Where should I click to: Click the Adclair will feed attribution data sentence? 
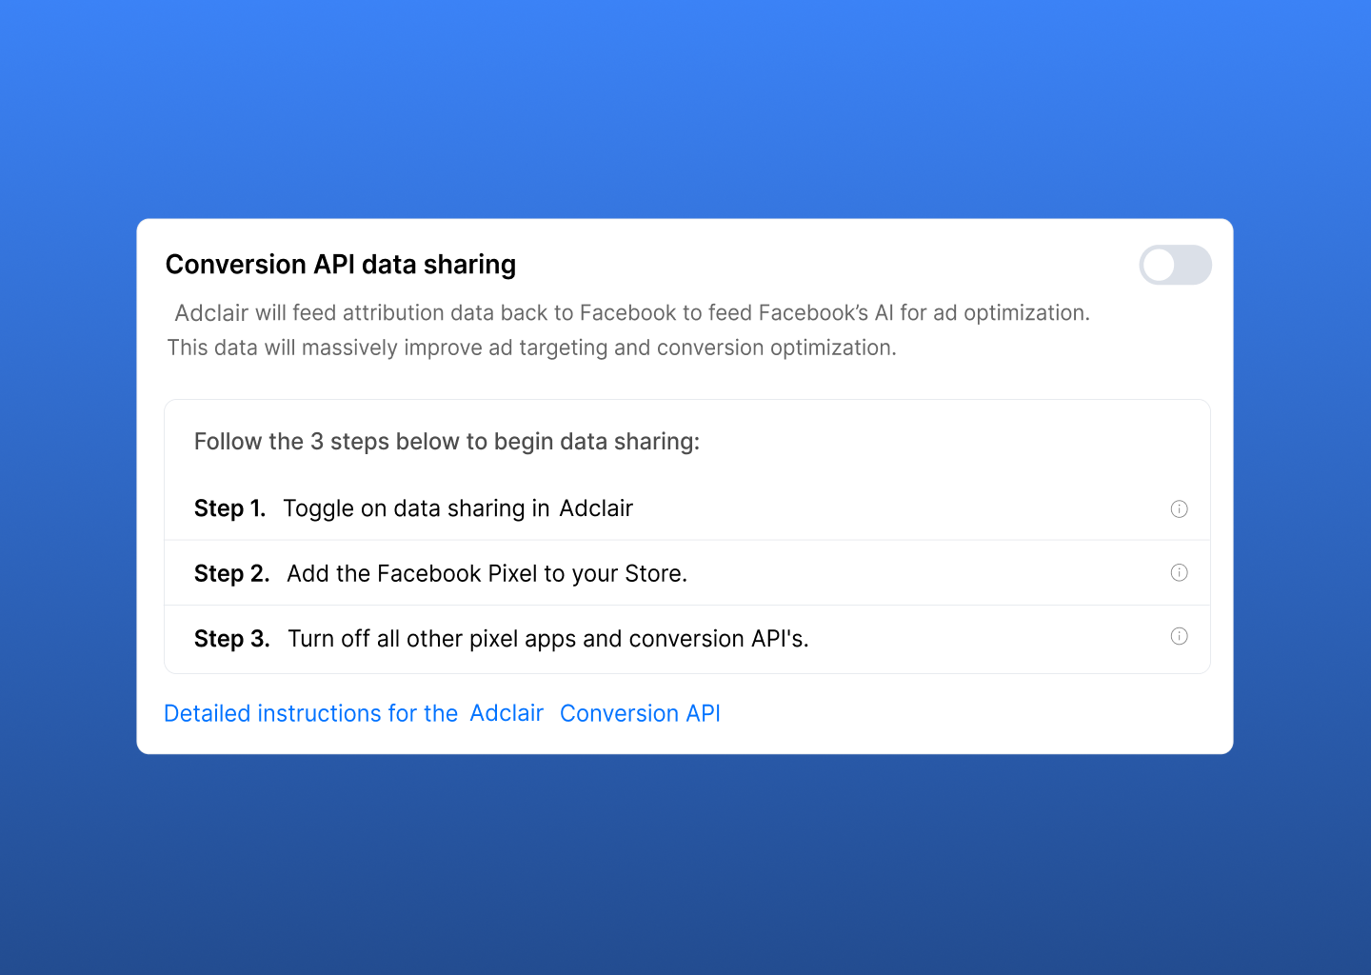click(632, 313)
